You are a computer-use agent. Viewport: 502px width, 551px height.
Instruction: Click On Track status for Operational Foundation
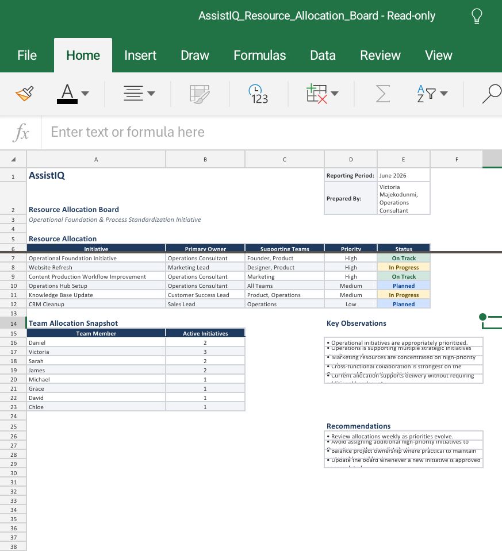(x=404, y=259)
